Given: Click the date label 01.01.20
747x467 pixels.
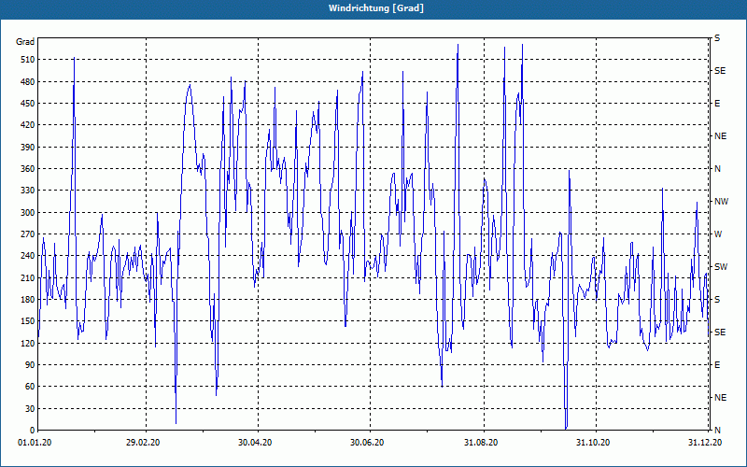Looking at the screenshot, I should point(35,443).
